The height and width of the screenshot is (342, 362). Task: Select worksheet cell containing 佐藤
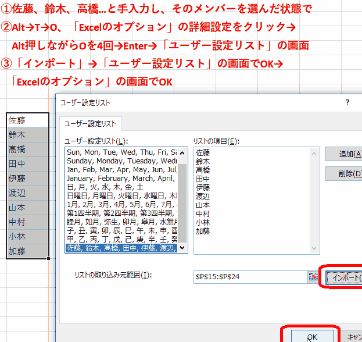(x=27, y=120)
